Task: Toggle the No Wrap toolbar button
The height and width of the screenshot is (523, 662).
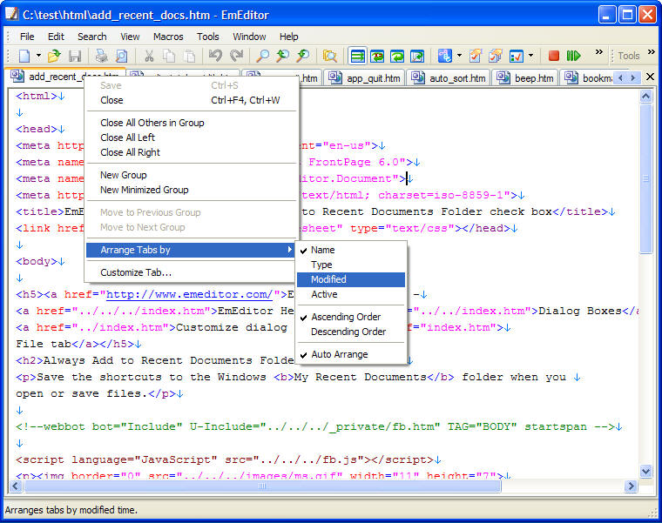Action: [x=358, y=56]
